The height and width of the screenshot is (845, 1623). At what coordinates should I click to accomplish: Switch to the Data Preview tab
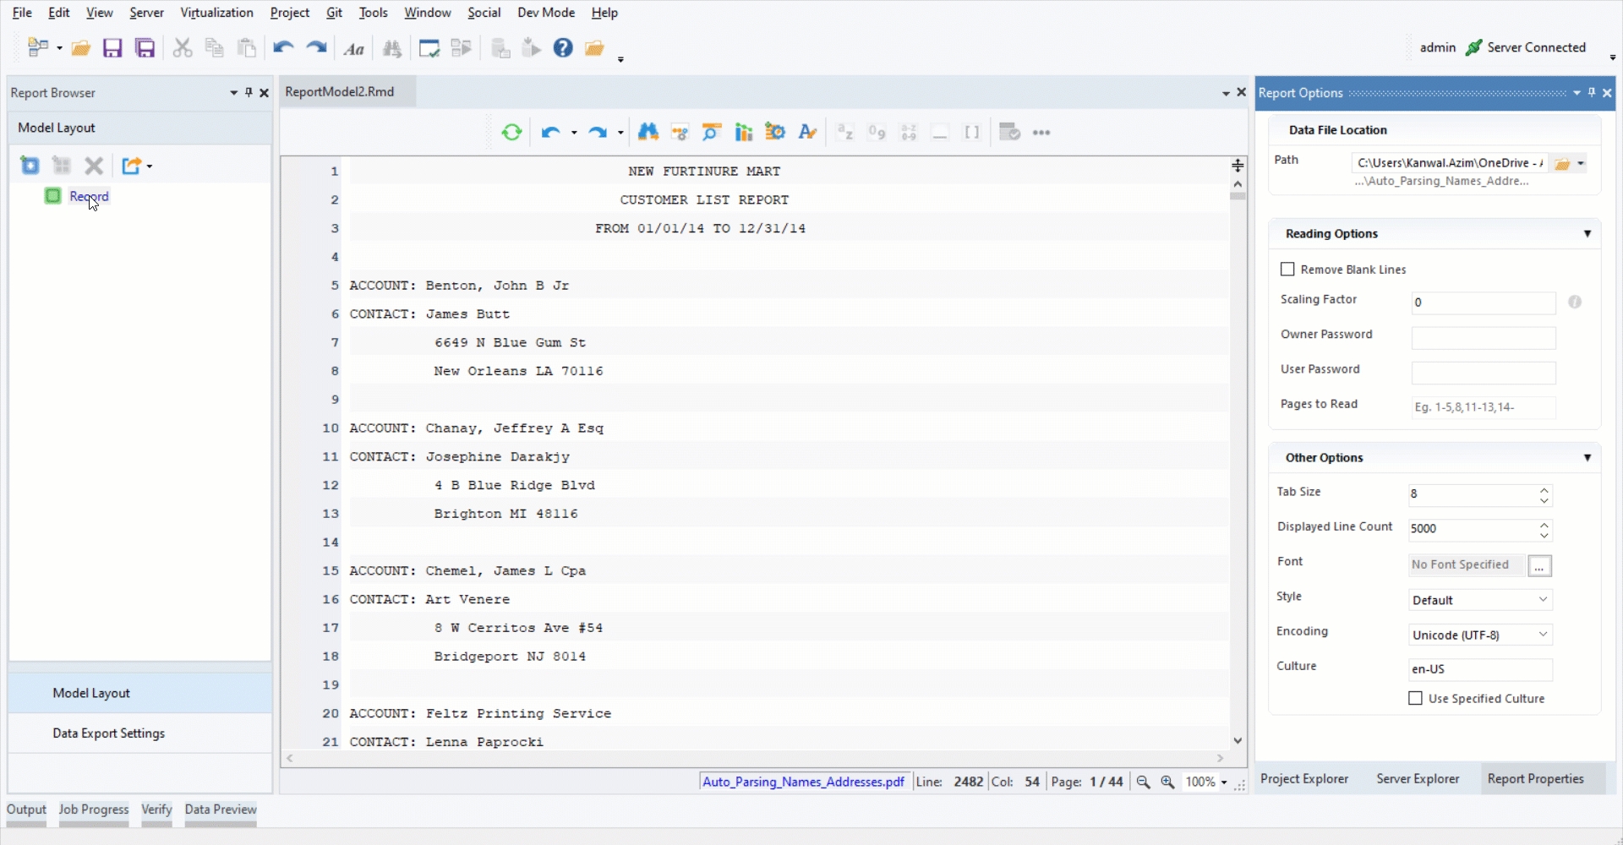[220, 810]
